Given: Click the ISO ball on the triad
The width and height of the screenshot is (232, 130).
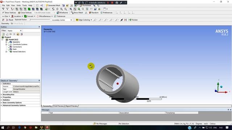Looking at the screenshot, I should (x=221, y=87).
